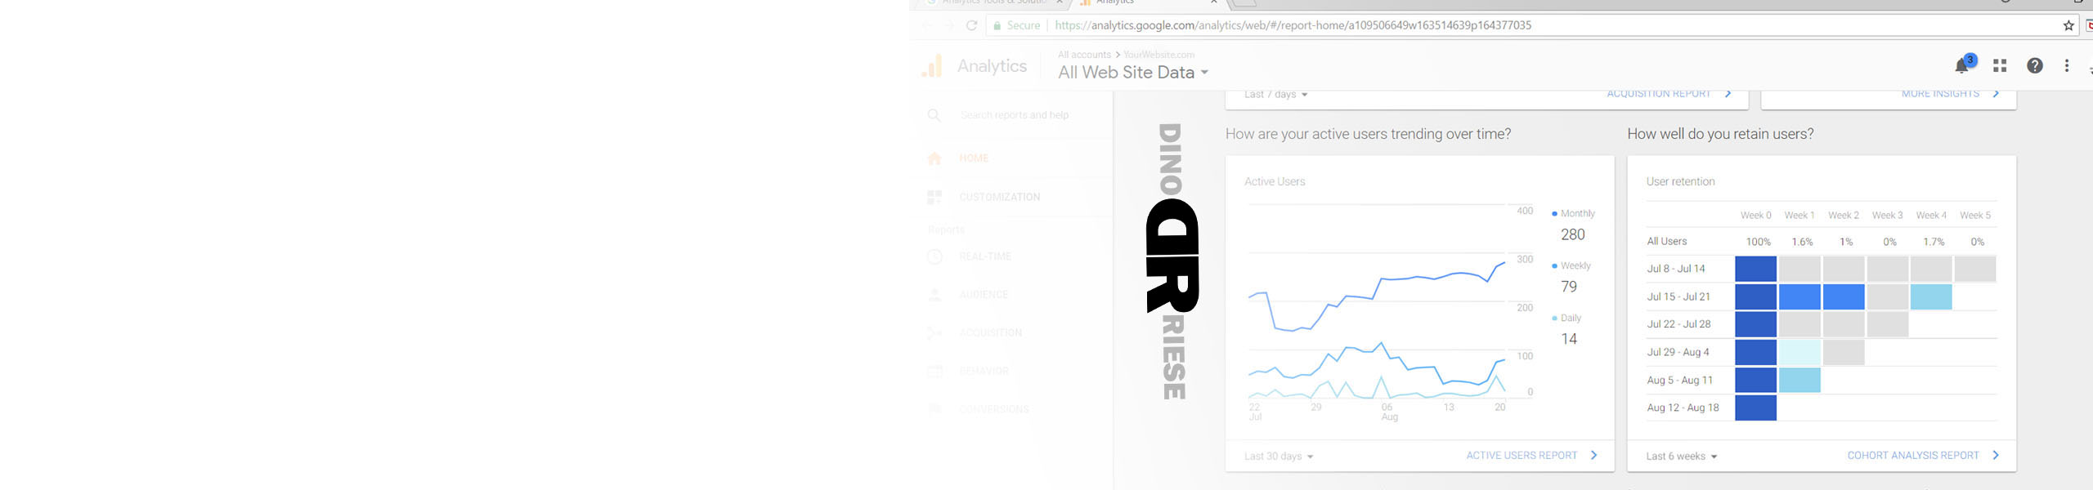Click the browser address bar URL
Viewport: 2093px width, 490px height.
(x=1292, y=25)
